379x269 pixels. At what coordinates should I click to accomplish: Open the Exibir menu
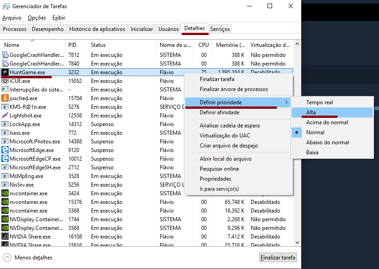tap(59, 18)
